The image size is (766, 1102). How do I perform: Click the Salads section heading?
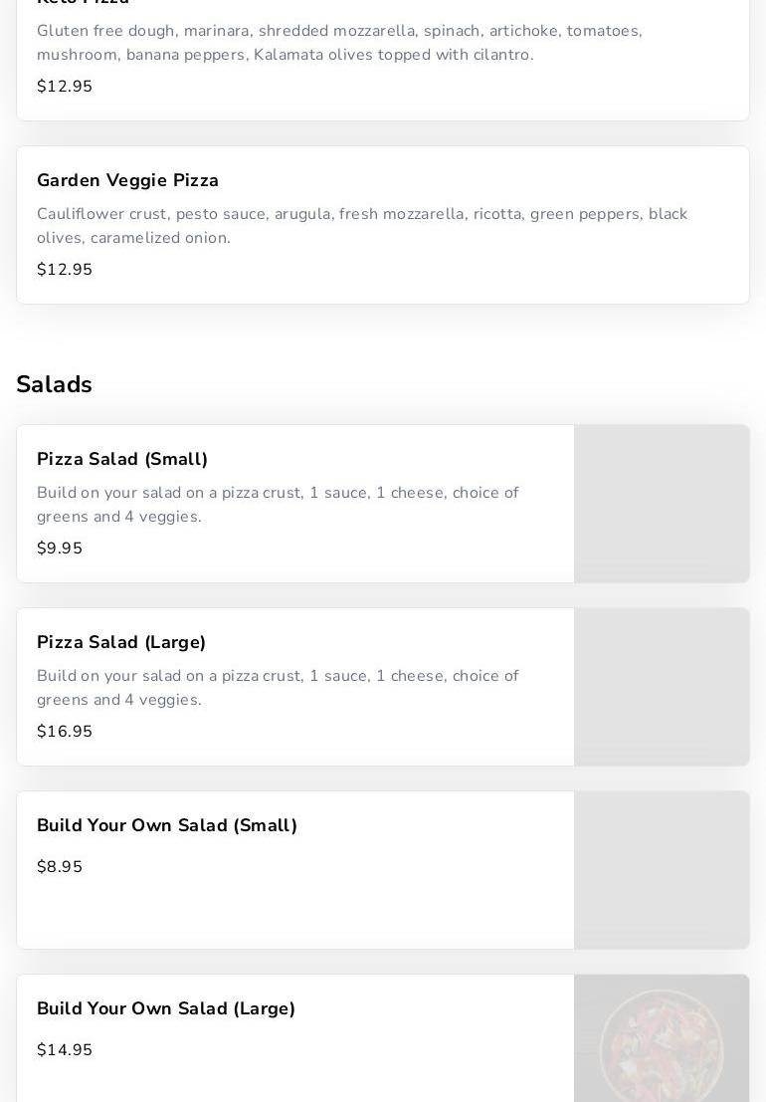pos(54,384)
